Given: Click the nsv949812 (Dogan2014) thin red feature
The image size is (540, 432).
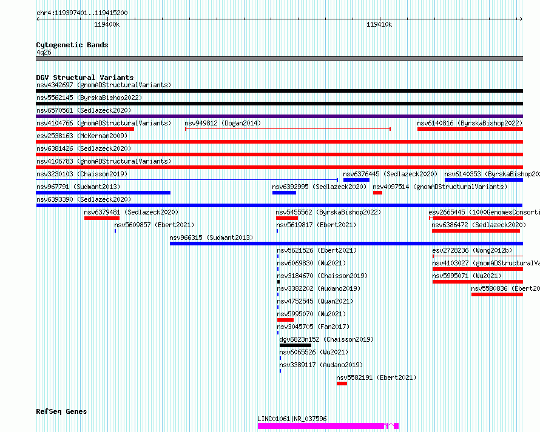Looking at the screenshot, I should (x=288, y=129).
